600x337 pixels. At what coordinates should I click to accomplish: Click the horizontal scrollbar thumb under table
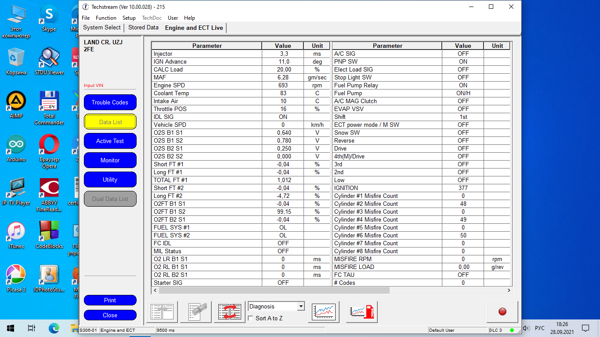274,290
